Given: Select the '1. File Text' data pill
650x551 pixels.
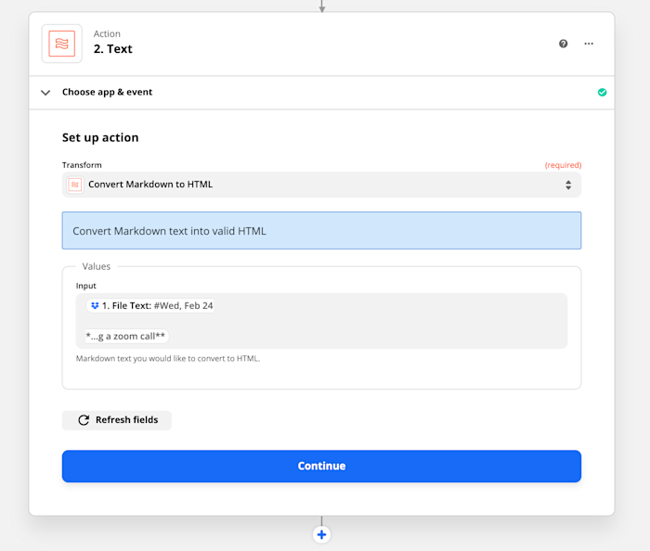Looking at the screenshot, I should point(150,305).
